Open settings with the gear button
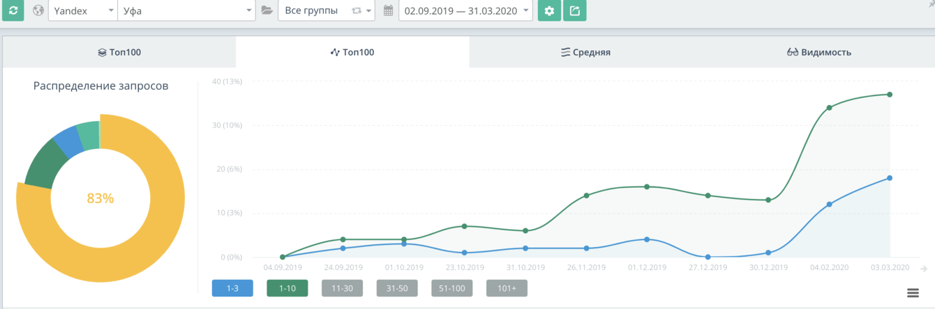The width and height of the screenshot is (935, 309). tap(549, 10)
